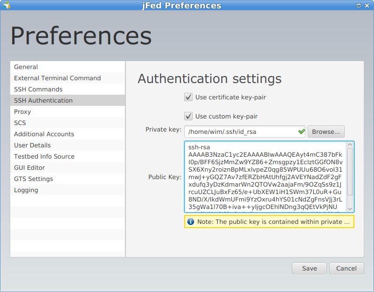Image resolution: width=374 pixels, height=292 pixels.
Task: Click the public key scrollbar up arrow
Action: [350, 145]
